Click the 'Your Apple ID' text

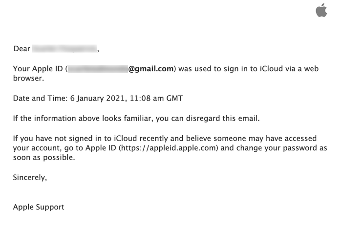click(x=38, y=69)
